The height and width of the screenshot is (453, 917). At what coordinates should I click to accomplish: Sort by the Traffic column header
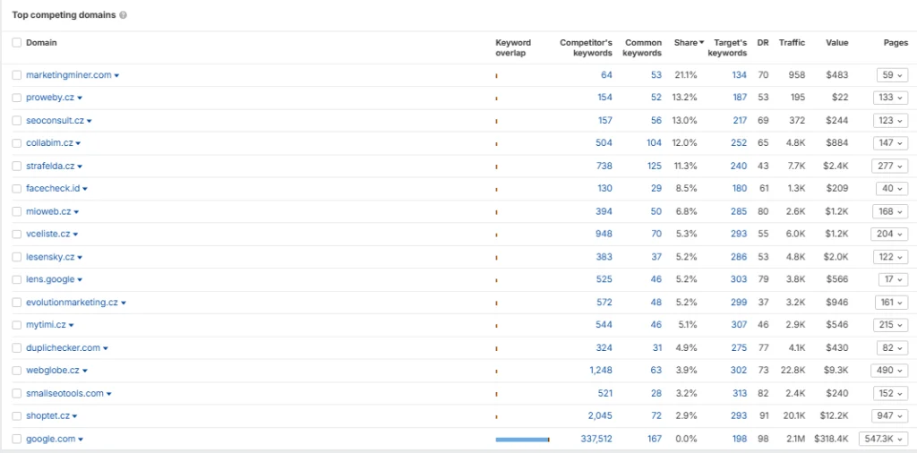point(792,43)
